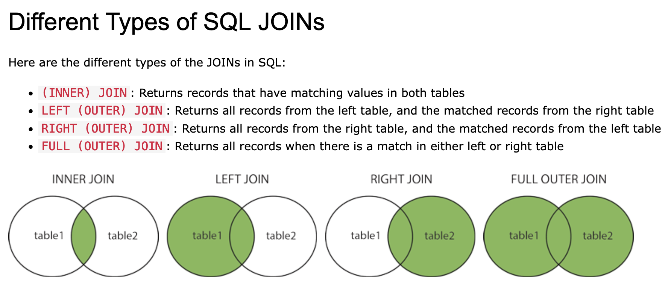Click green table2 circle in RIGHT JOIN diagram
Screen dimensions: 668x284
point(439,236)
